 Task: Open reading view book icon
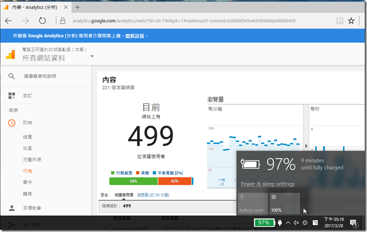point(340,21)
